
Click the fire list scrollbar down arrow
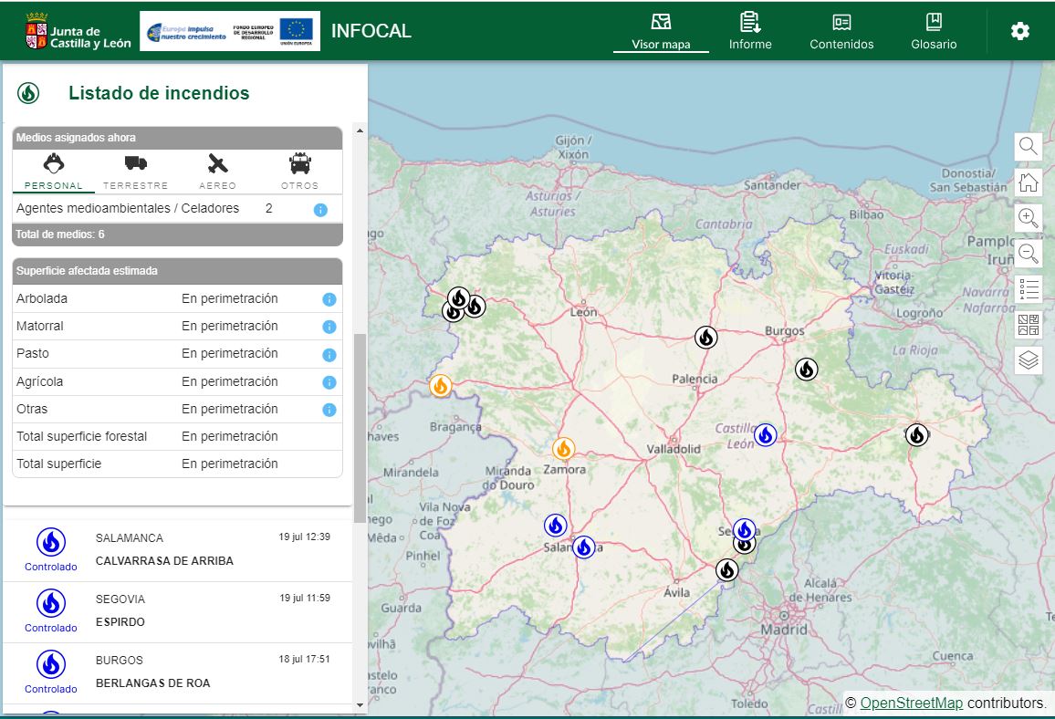360,705
